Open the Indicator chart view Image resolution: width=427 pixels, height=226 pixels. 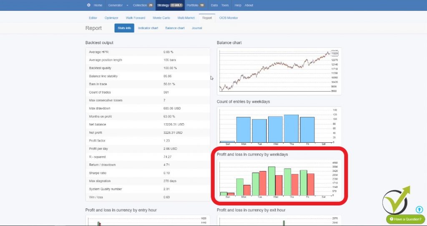tap(148, 28)
